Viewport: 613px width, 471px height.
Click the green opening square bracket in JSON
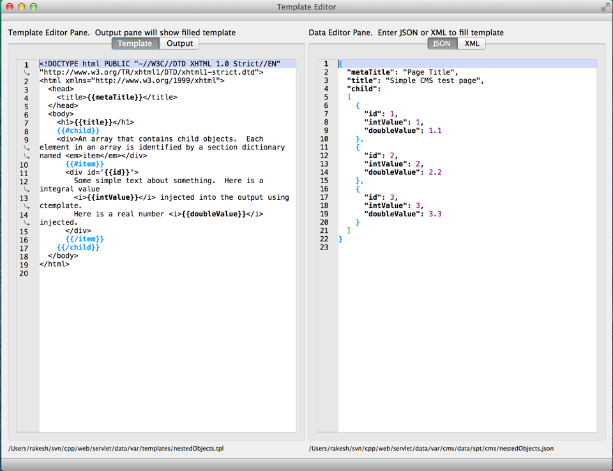coord(349,97)
